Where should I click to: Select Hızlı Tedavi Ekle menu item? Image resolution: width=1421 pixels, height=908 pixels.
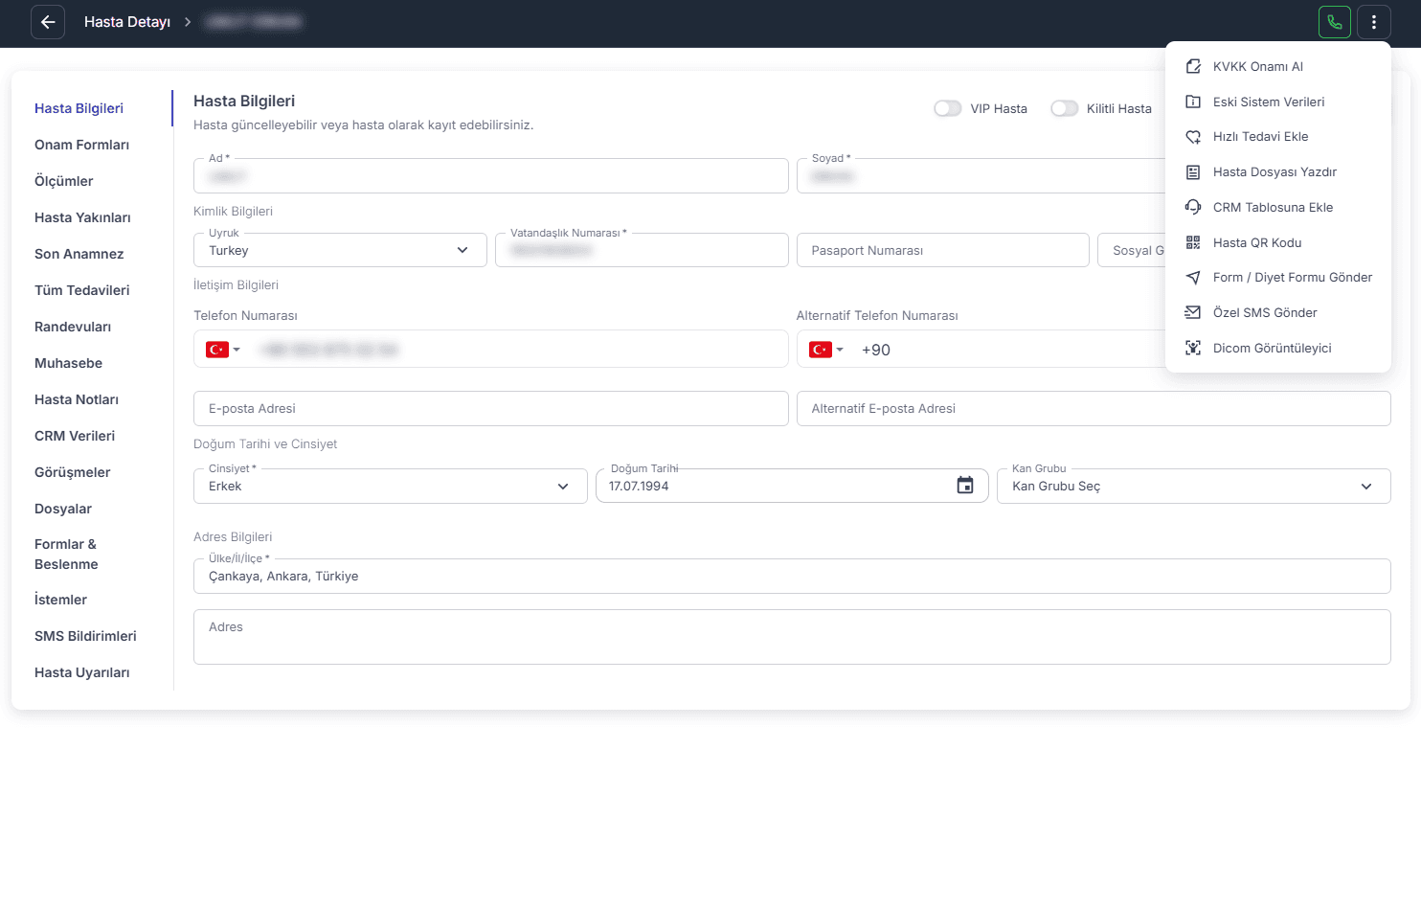(x=1278, y=137)
